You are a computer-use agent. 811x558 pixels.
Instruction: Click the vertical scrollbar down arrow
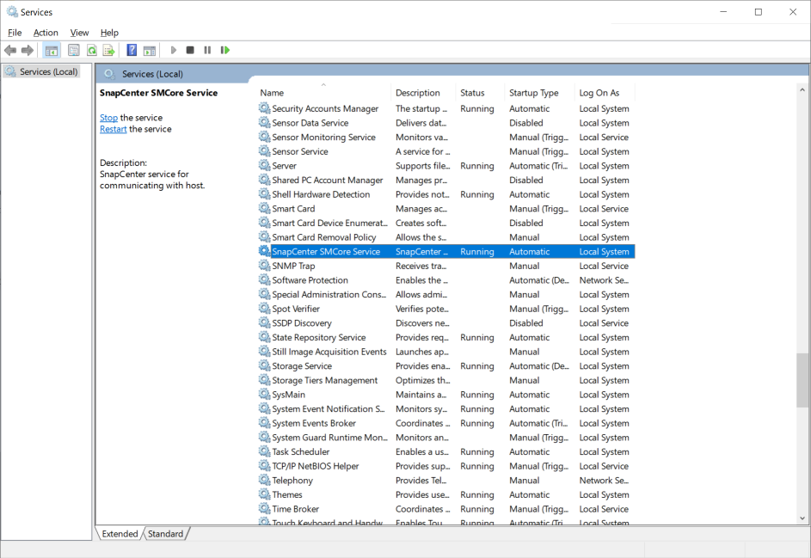click(802, 518)
